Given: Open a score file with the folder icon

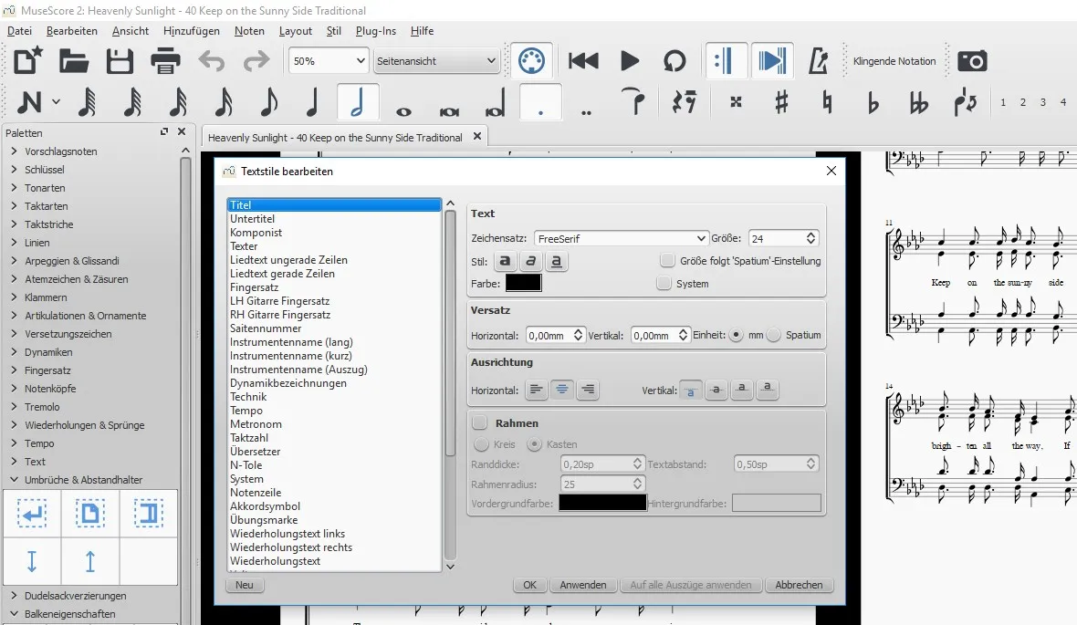Looking at the screenshot, I should pyautogui.click(x=74, y=60).
